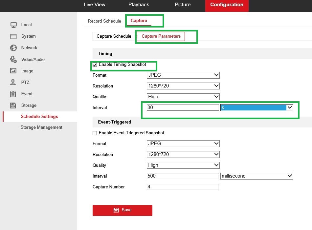Open the Playback page
The height and width of the screenshot is (230, 312).
pos(139,5)
